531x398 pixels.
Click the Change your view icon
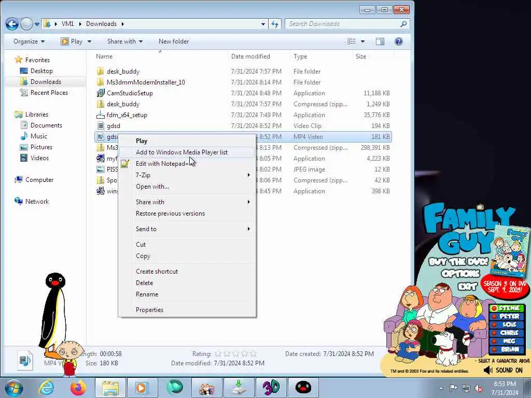click(x=352, y=41)
